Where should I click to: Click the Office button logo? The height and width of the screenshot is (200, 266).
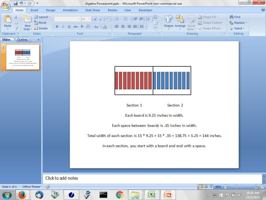(x=6, y=5)
